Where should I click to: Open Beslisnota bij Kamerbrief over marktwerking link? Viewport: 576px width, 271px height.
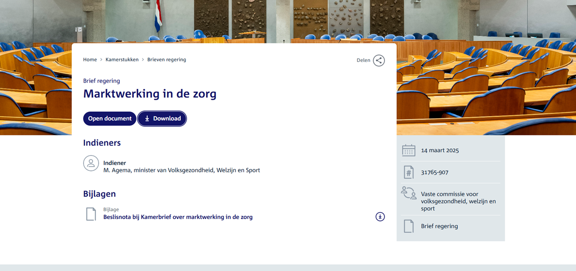pyautogui.click(x=178, y=217)
